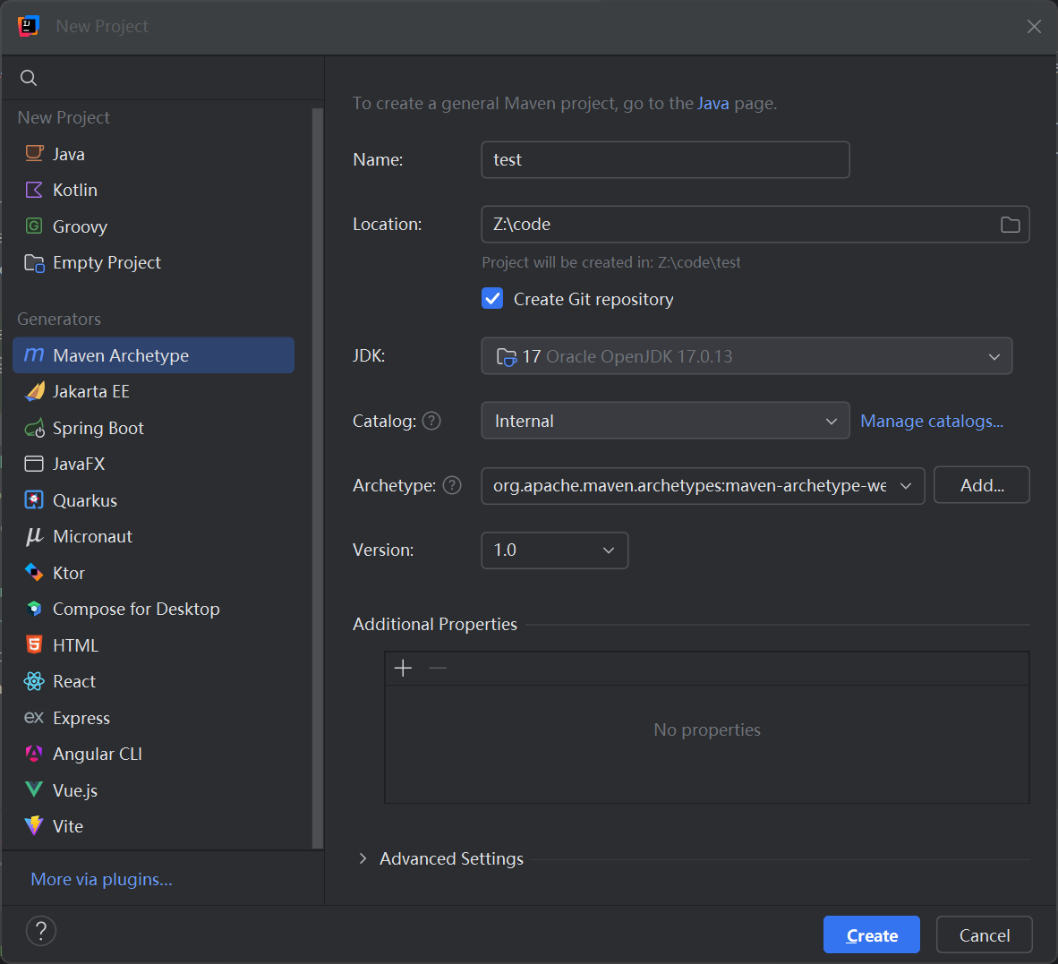Open the Manage catalogs link
The height and width of the screenshot is (964, 1058).
coord(931,421)
